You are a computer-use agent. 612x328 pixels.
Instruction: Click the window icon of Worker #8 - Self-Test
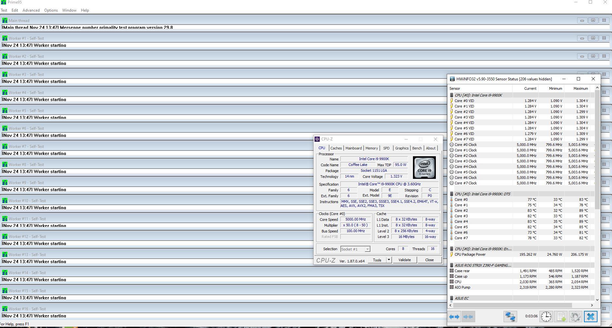pos(5,164)
